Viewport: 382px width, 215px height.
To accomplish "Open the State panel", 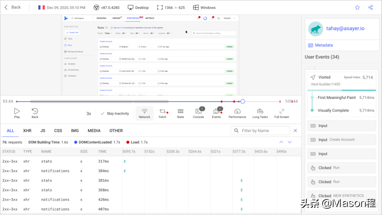I will (x=180, y=113).
